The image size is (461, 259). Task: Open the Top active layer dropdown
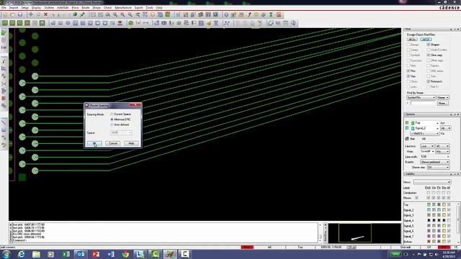(x=426, y=123)
